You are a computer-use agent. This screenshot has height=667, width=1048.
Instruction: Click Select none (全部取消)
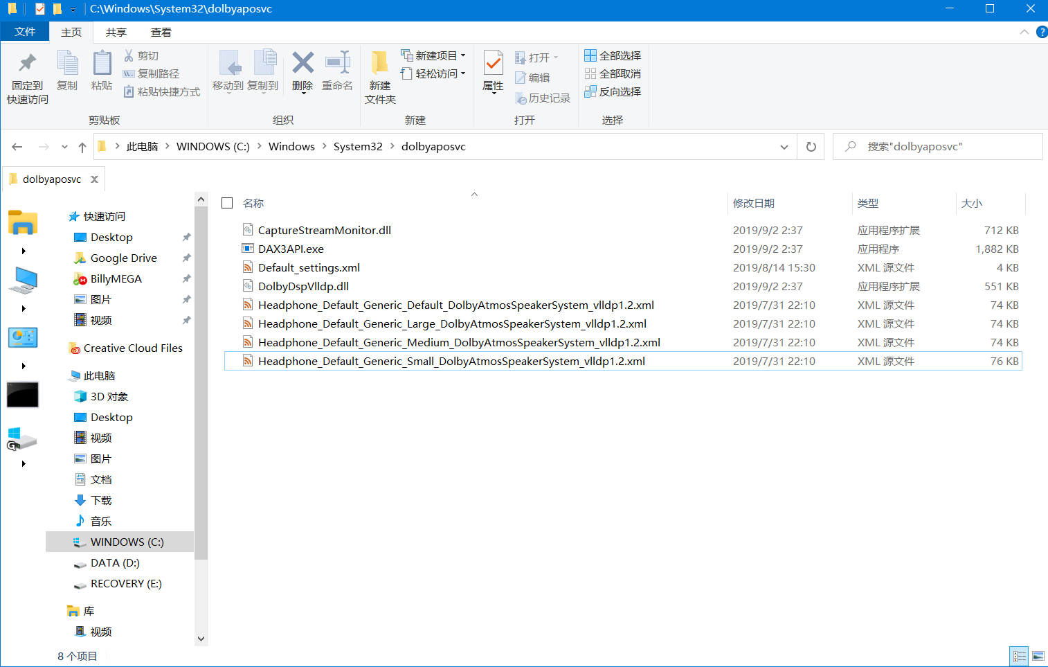click(613, 73)
